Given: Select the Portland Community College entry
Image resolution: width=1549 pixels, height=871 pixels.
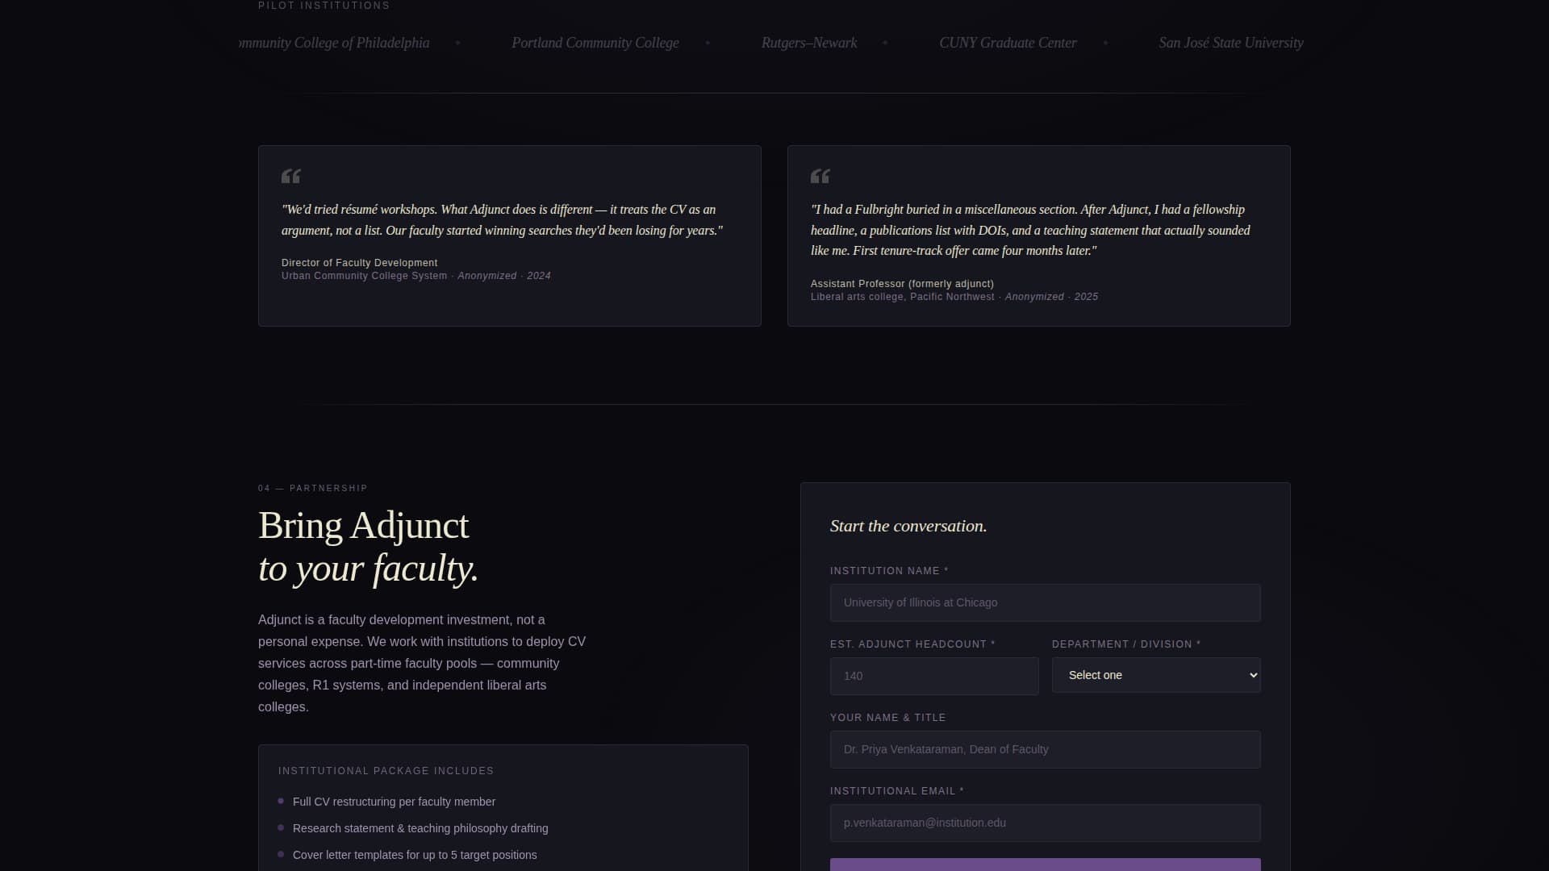Looking at the screenshot, I should coord(595,43).
